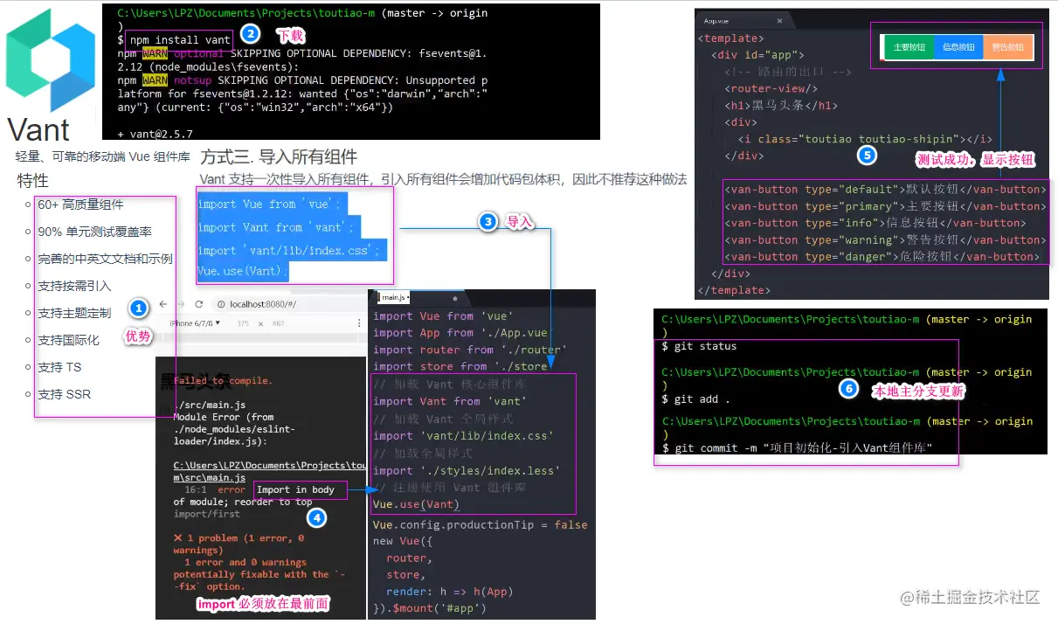The image size is (1058, 624).
Task: Click the 60+ 高质量组件 list item
Action: (80, 205)
